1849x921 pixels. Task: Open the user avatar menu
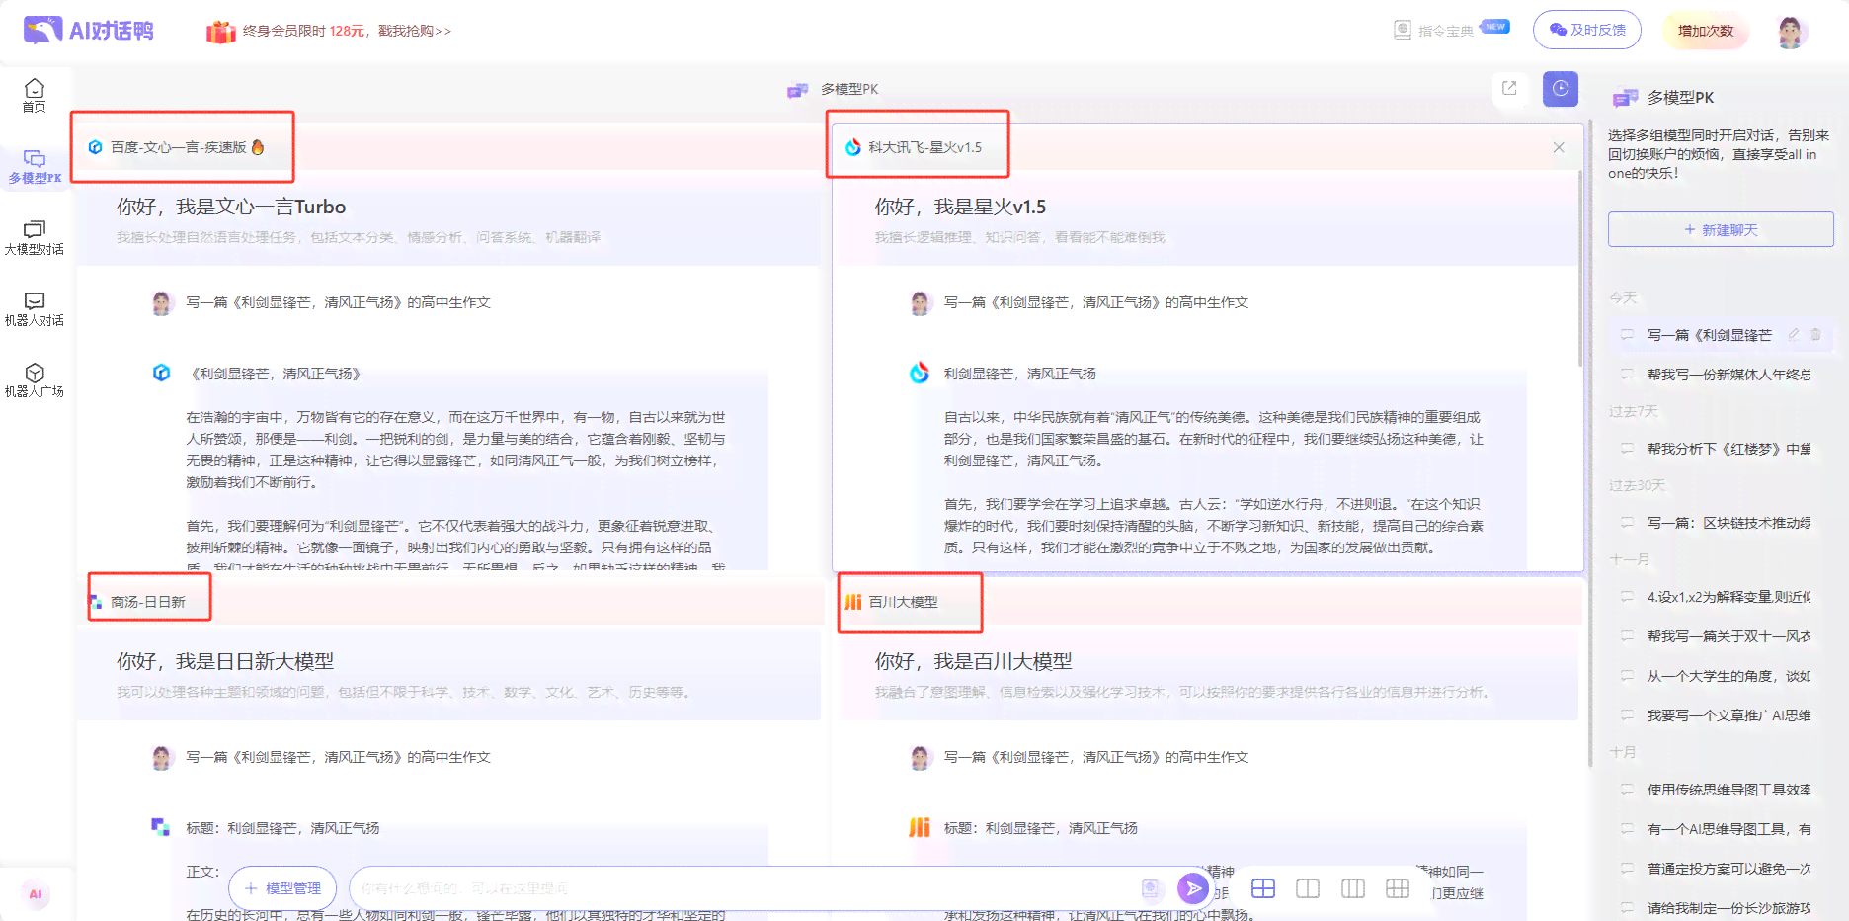(1791, 32)
